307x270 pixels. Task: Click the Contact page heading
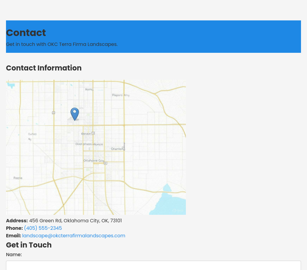(26, 33)
